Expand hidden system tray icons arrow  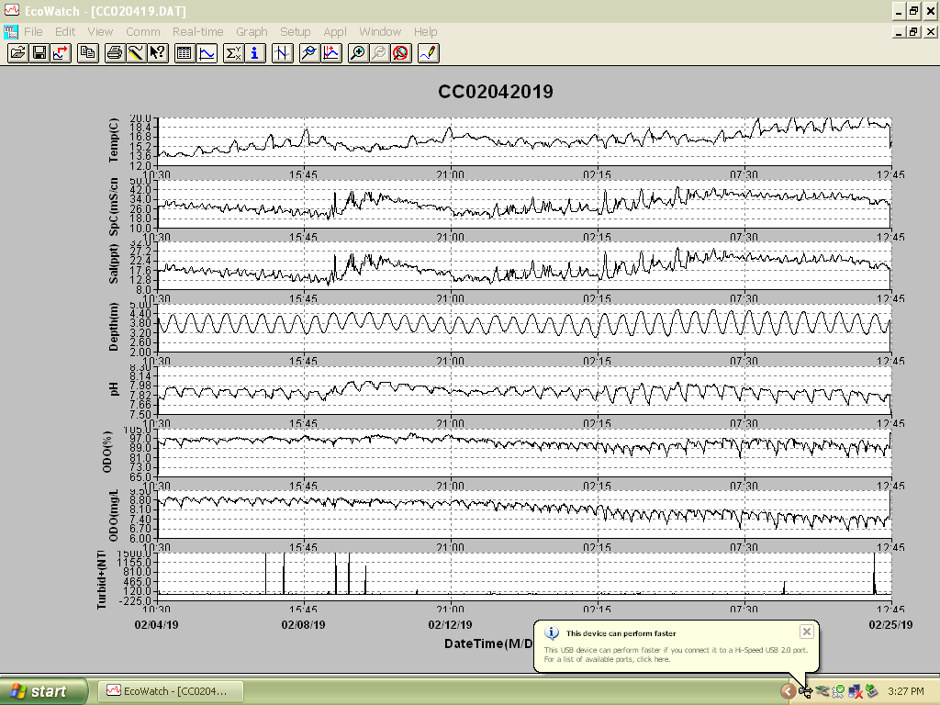point(788,692)
